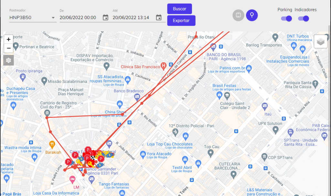This screenshot has height=196, width=331.
Task: Click Clínica São Francisco hospital marker
Action: click(163, 66)
